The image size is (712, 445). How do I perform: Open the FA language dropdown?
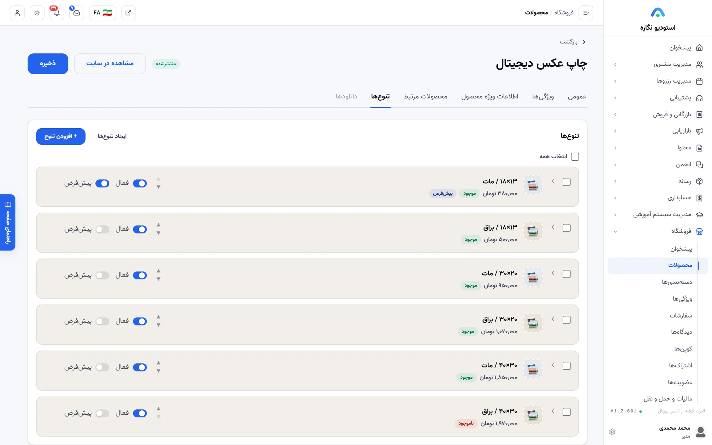click(102, 13)
